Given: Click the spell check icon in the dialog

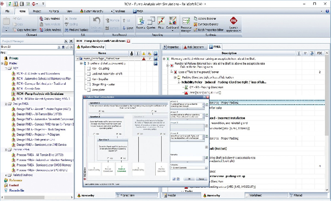Looking at the screenshot, I should tap(178, 179).
